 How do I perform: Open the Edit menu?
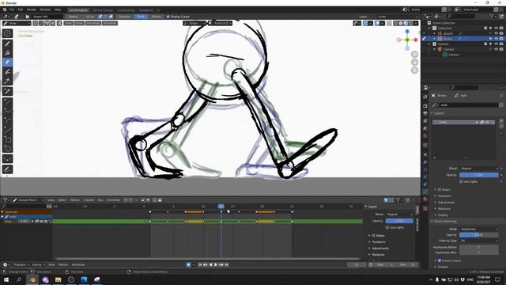(21, 9)
